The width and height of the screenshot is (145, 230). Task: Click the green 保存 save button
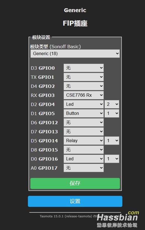pyautogui.click(x=75, y=183)
